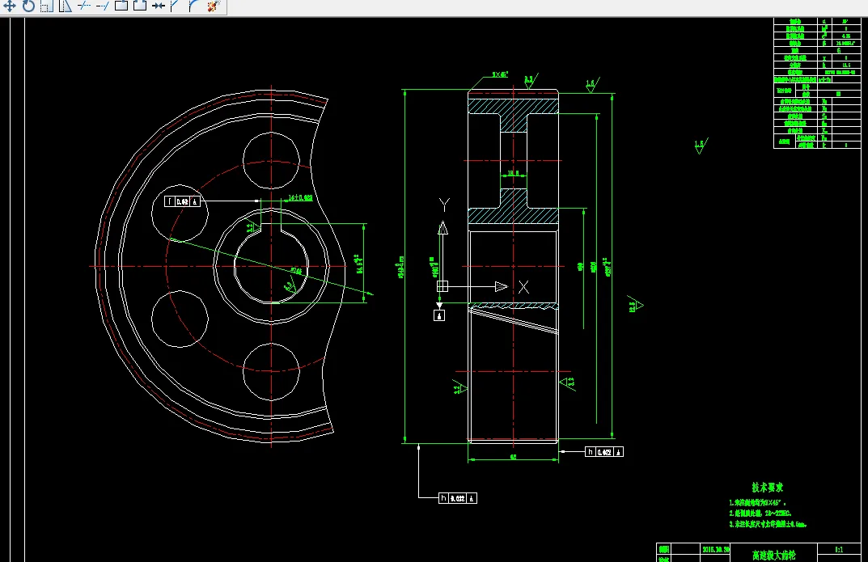Select tolerance frame 0.02 on gear face view
This screenshot has width=868, height=562.
183,202
